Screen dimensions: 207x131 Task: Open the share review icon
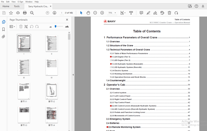click(190, 6)
